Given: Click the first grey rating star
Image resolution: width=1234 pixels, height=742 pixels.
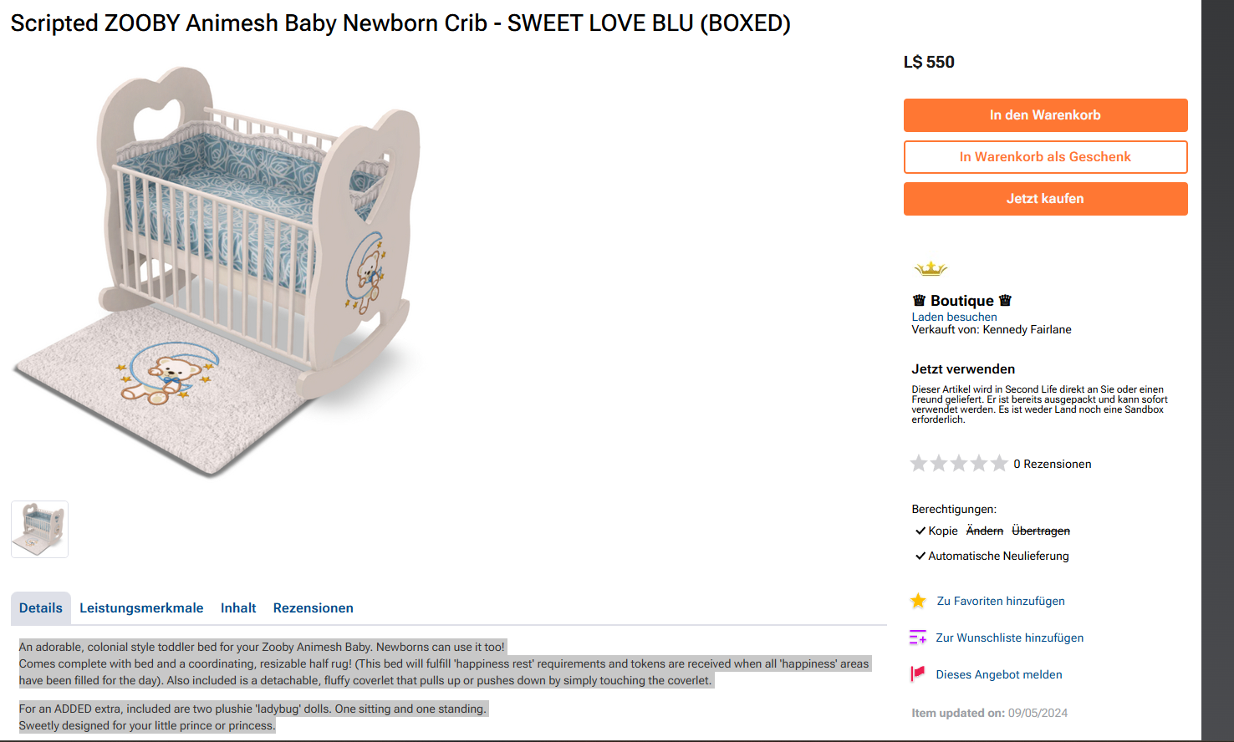Looking at the screenshot, I should tap(919, 464).
